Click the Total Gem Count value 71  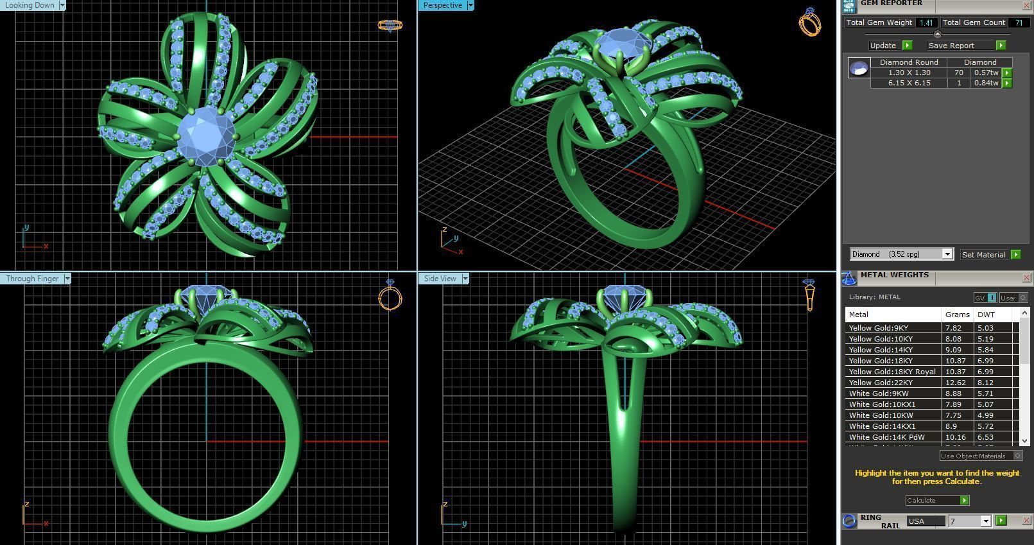pyautogui.click(x=1019, y=22)
